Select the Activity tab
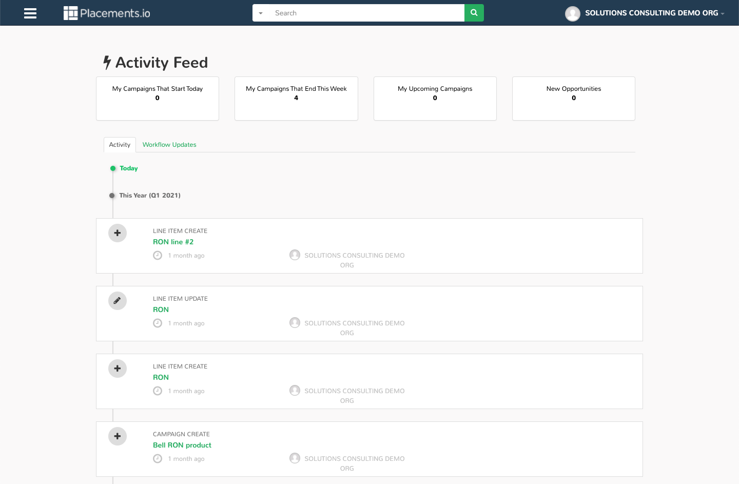 click(120, 145)
